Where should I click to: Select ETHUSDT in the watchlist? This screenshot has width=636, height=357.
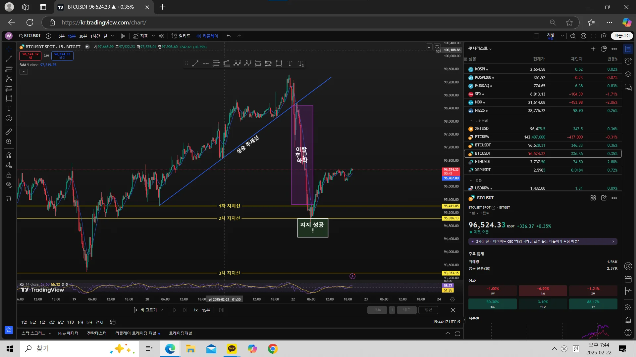click(x=483, y=162)
